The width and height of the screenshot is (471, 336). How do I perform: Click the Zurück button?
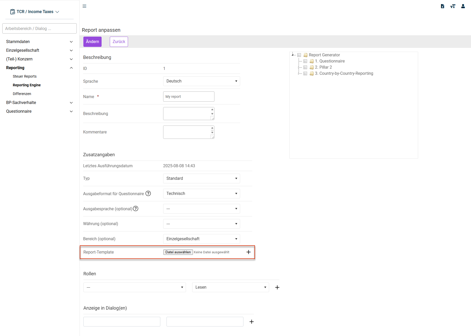(119, 42)
